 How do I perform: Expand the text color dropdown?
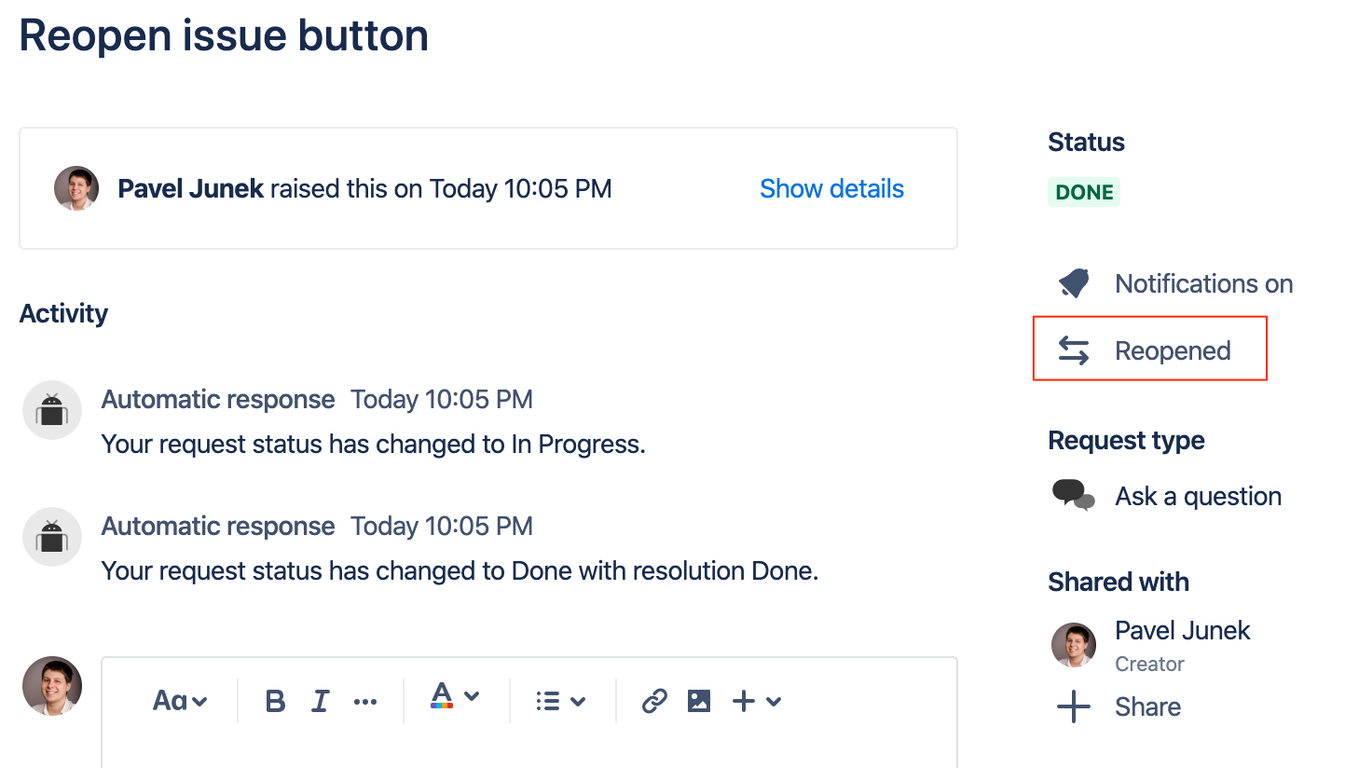tap(472, 700)
